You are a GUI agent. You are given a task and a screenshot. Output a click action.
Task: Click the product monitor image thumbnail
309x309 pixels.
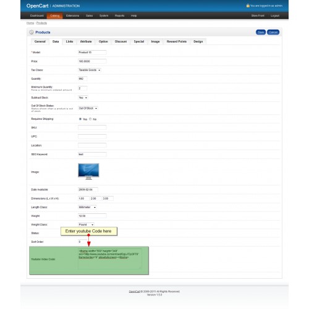click(x=88, y=171)
